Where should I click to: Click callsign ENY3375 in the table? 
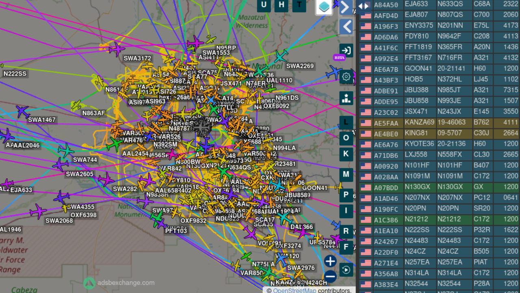coord(419,26)
